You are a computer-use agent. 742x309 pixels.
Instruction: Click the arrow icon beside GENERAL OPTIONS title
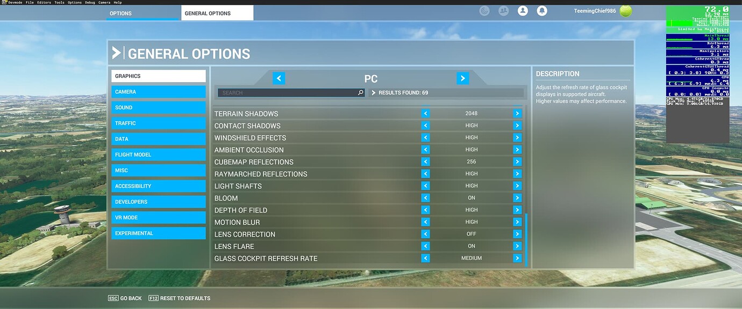click(x=117, y=52)
